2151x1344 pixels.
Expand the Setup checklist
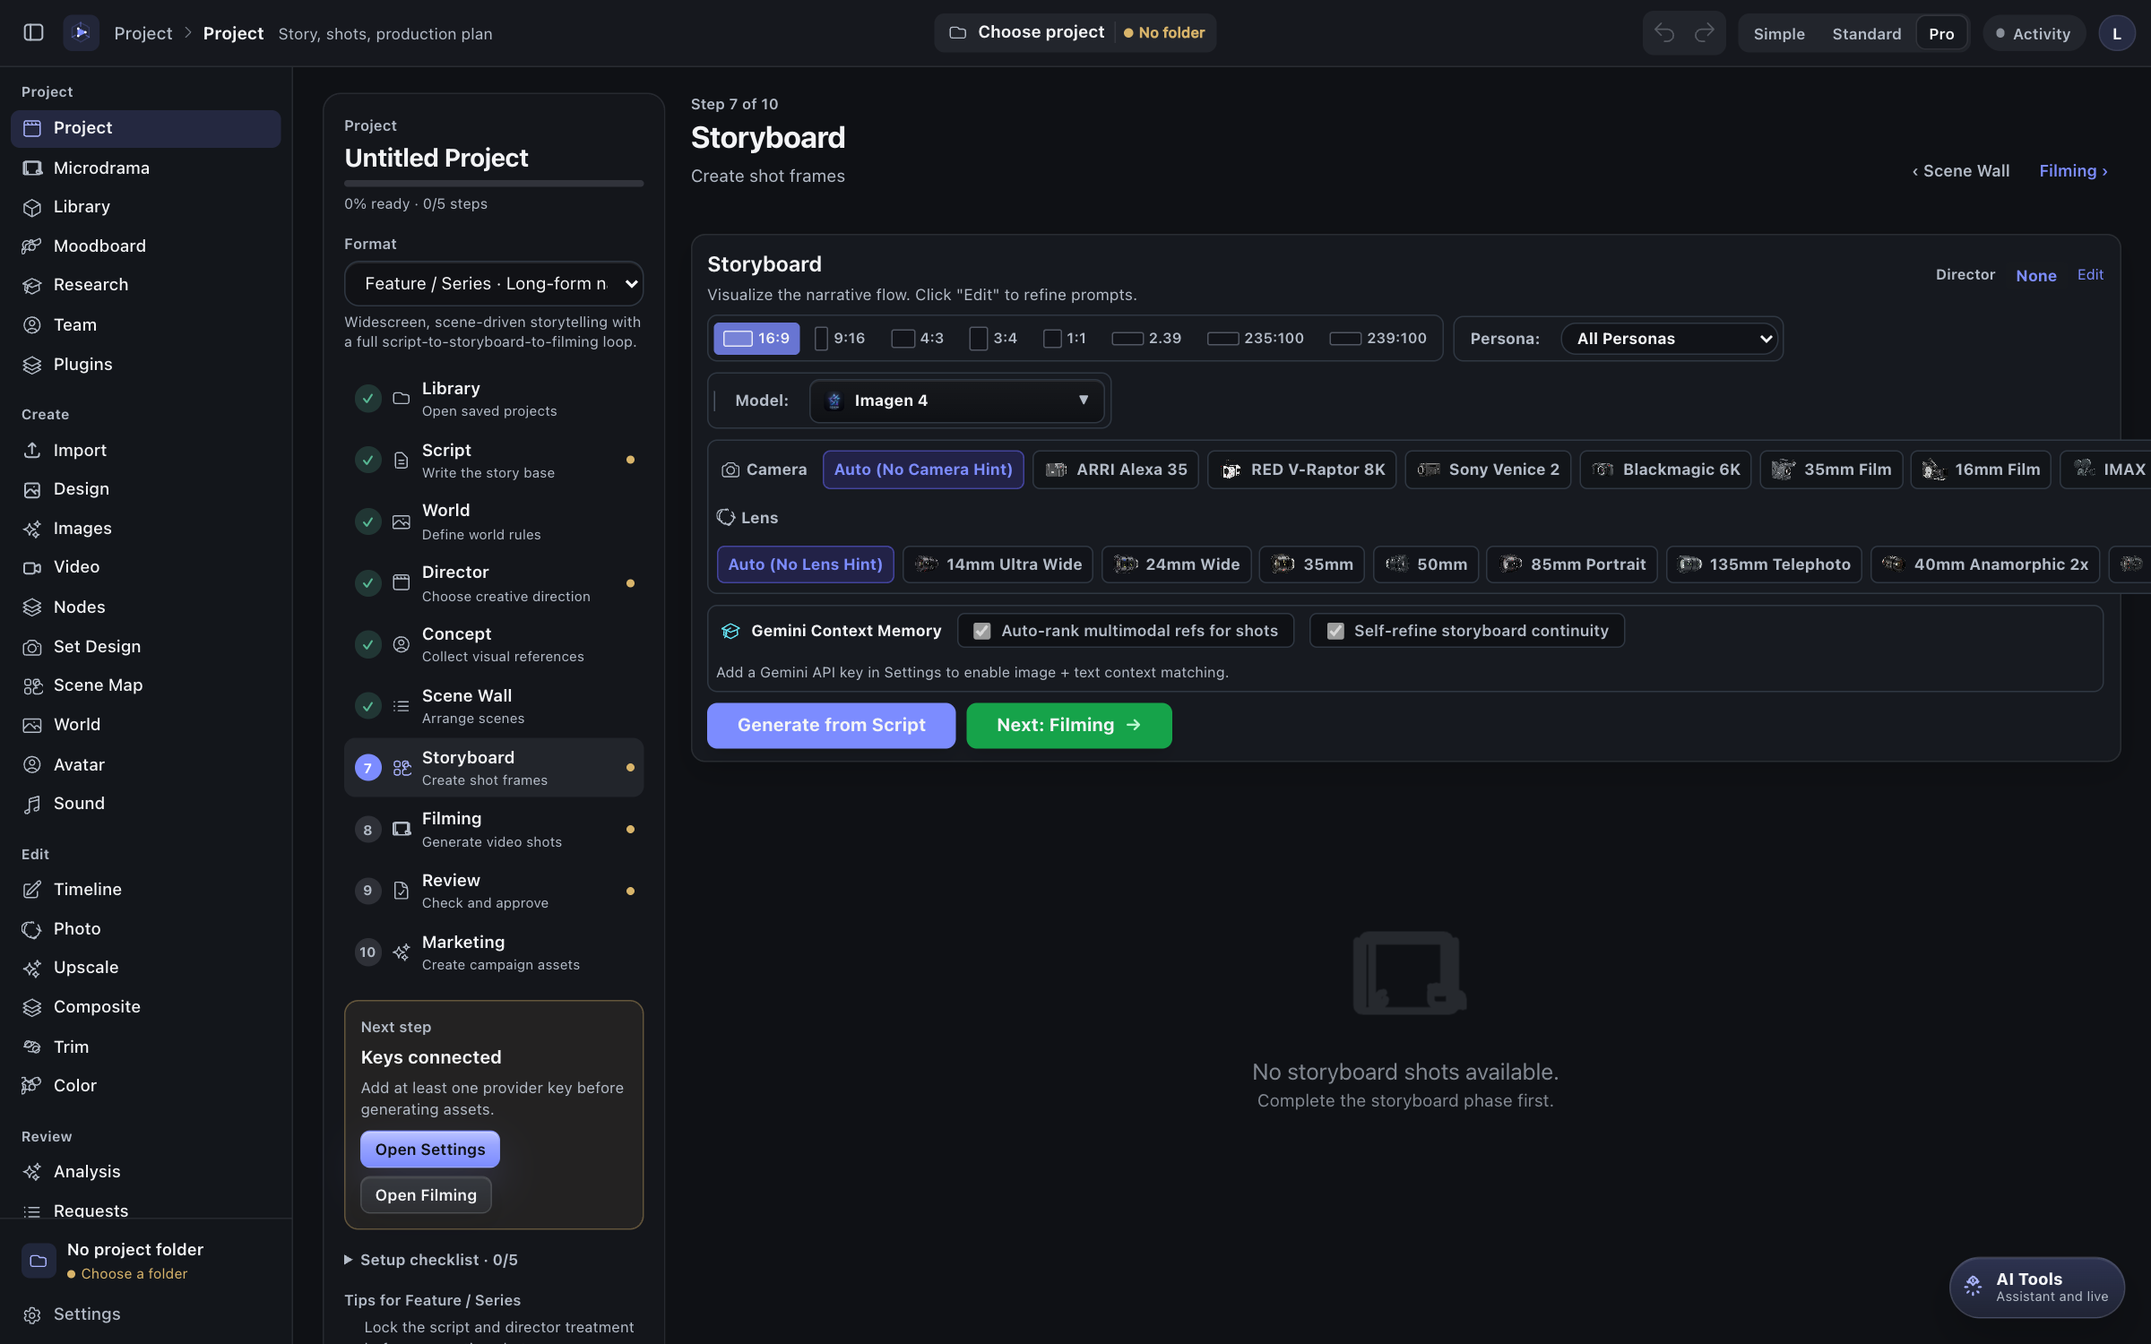pyautogui.click(x=431, y=1260)
